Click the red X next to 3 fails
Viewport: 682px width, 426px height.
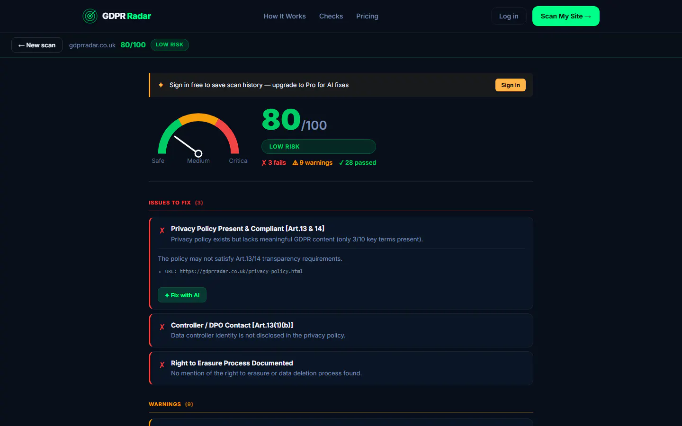tap(264, 163)
